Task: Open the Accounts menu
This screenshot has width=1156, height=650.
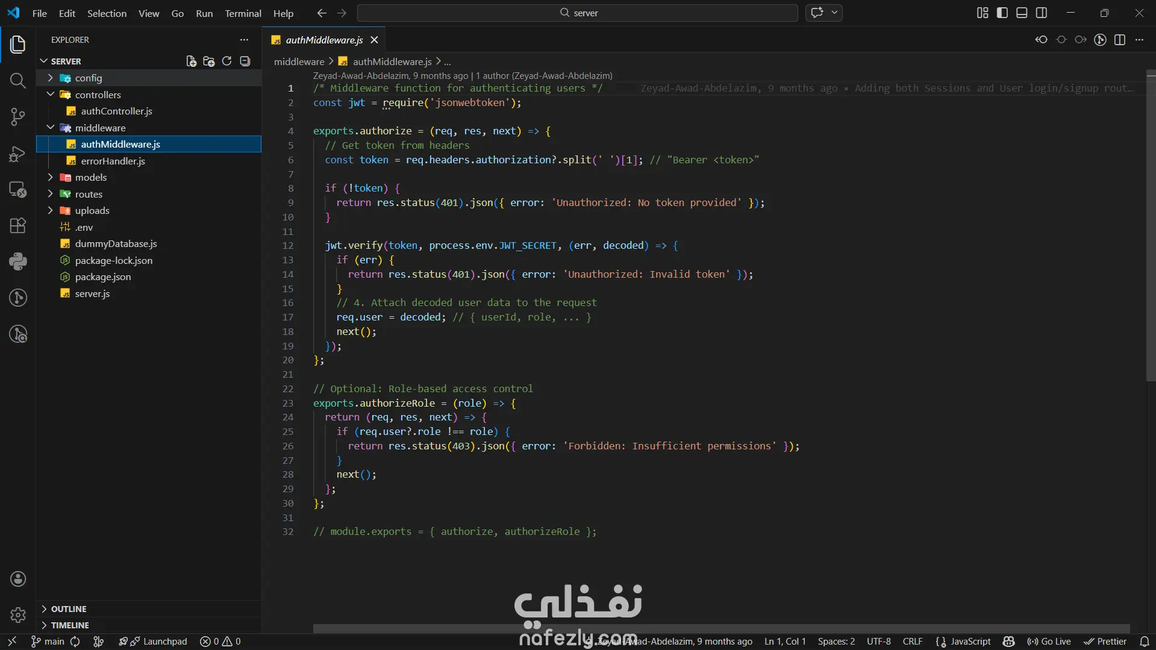Action: (x=17, y=579)
